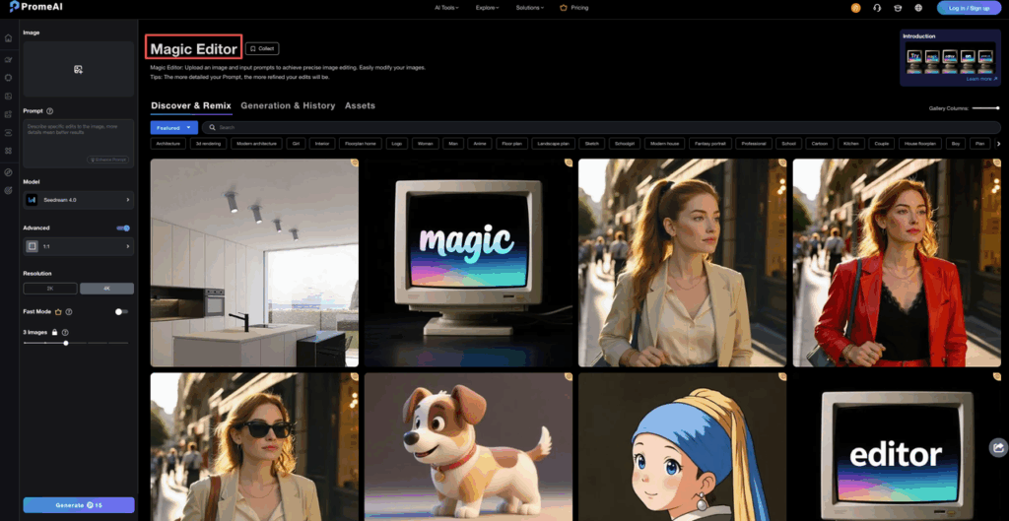Open the Featured sort dropdown

[173, 127]
